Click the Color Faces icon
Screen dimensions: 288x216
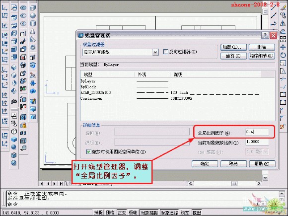point(23,88)
